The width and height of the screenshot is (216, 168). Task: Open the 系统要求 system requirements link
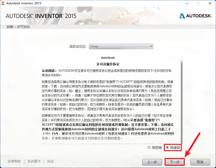pos(34,161)
